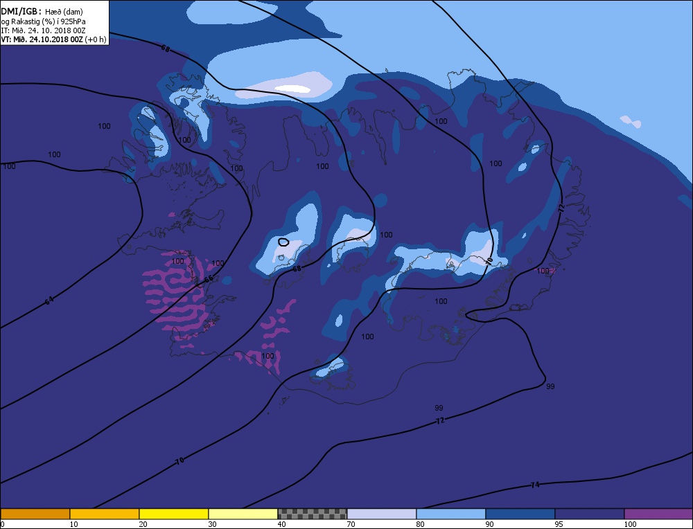Select the legend tick label '40'
693x529 pixels.
282,524
